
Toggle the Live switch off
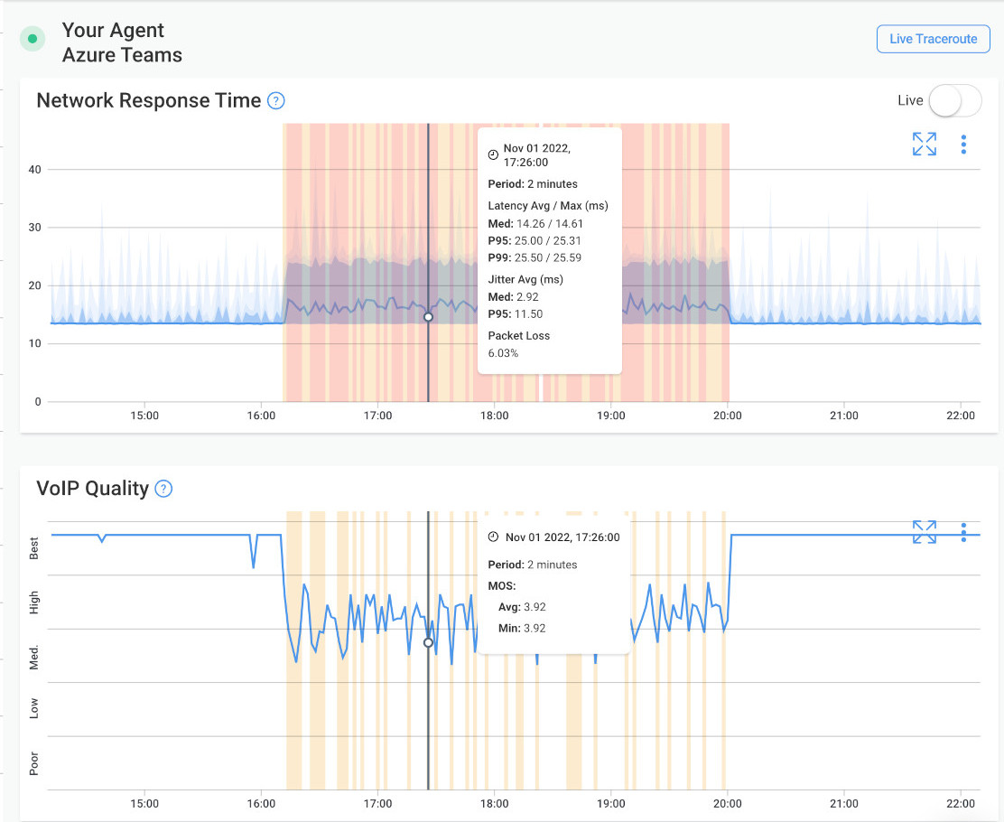(955, 100)
